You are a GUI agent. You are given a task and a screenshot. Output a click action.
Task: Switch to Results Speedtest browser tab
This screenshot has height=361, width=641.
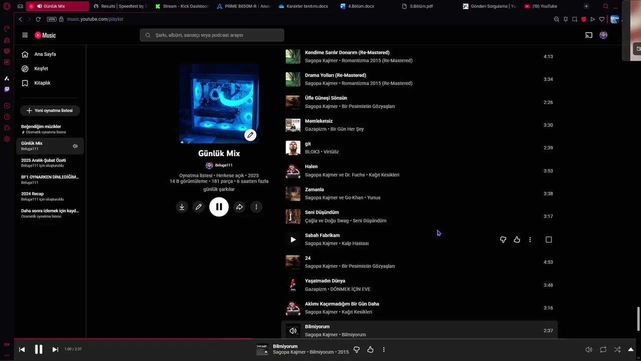point(121,6)
